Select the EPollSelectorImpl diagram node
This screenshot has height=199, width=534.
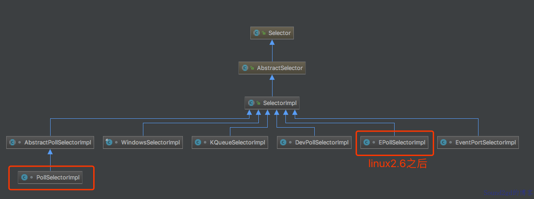394,143
